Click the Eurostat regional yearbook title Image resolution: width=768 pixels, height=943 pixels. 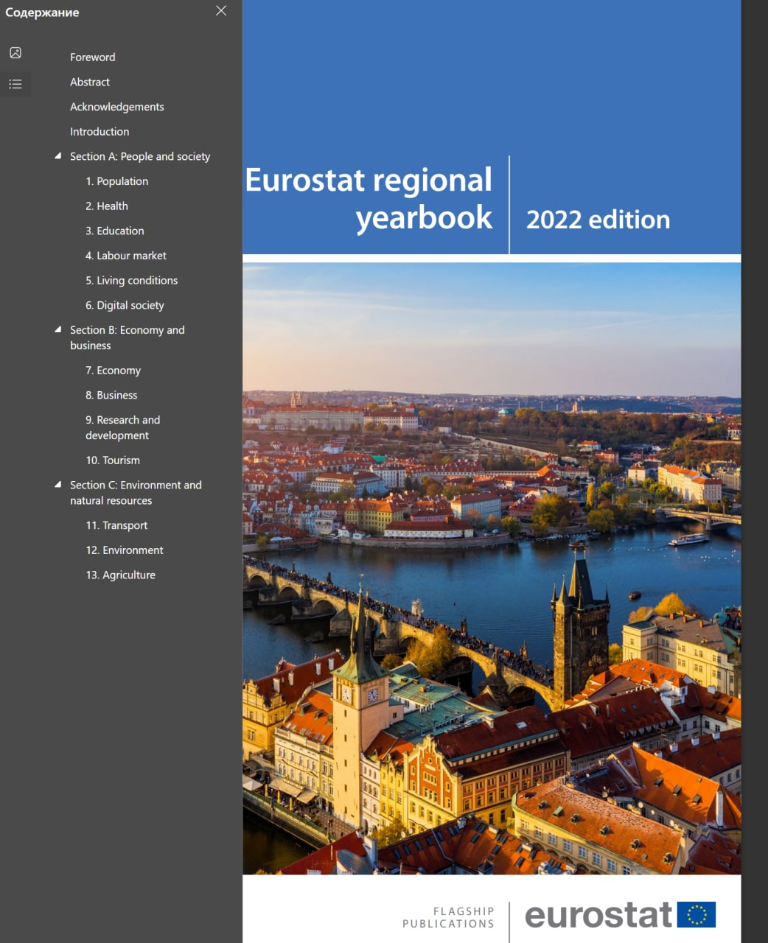click(x=369, y=199)
